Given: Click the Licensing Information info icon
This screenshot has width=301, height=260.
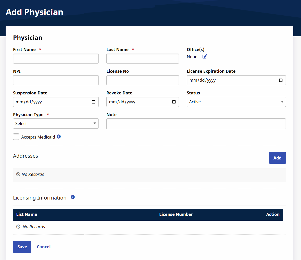Looking at the screenshot, I should pos(73,197).
